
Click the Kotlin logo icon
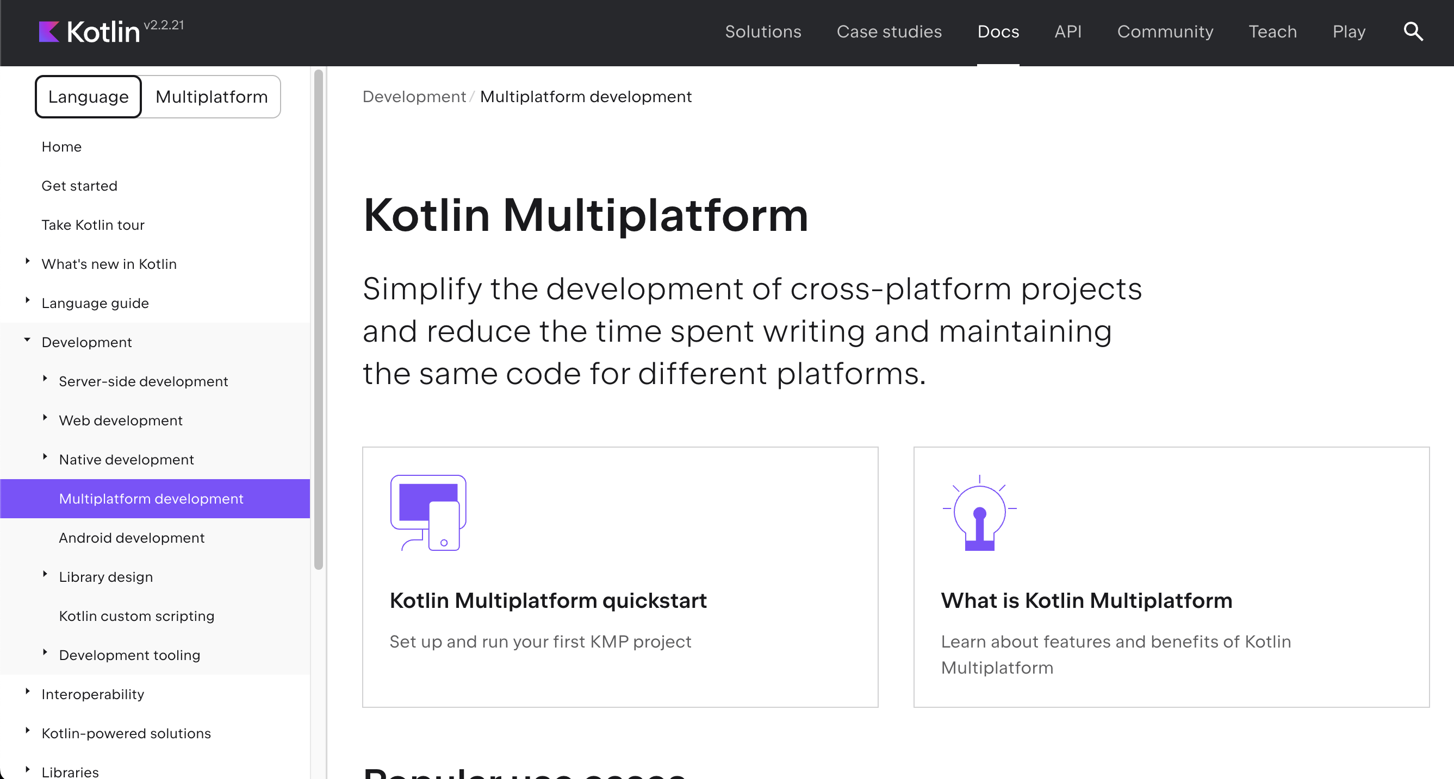[49, 32]
